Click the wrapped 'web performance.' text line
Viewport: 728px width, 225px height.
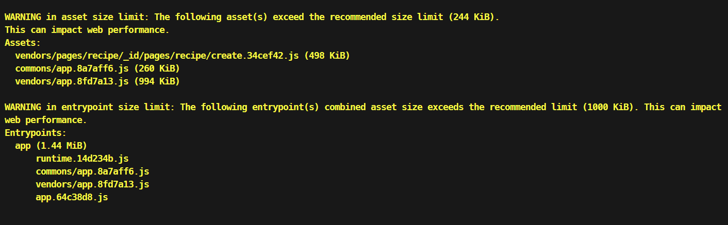tap(45, 120)
